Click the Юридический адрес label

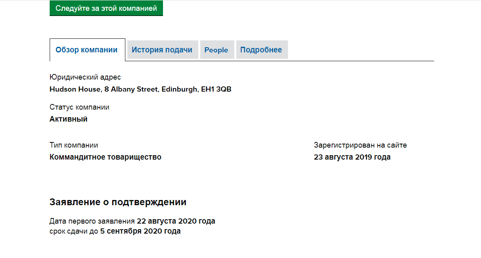pyautogui.click(x=85, y=77)
